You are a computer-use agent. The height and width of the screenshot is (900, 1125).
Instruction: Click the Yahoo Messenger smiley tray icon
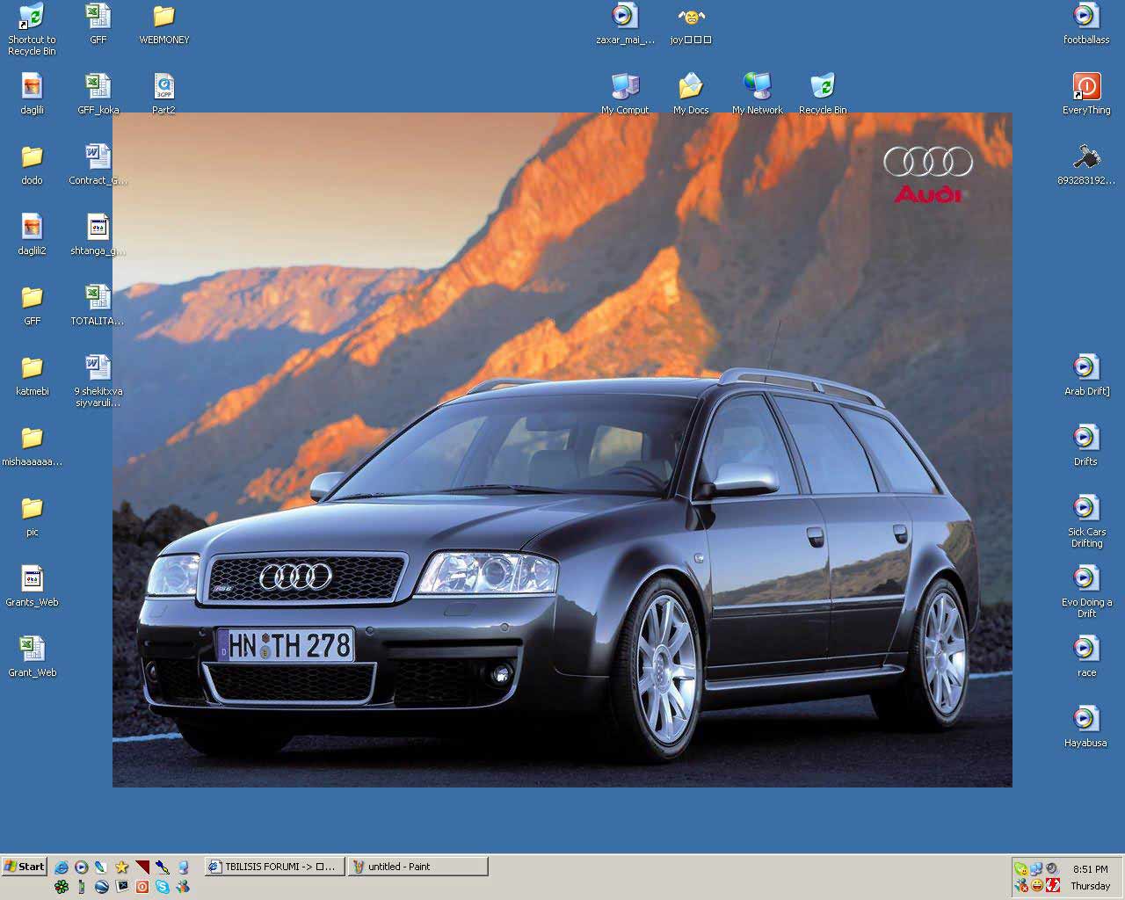tap(1037, 886)
